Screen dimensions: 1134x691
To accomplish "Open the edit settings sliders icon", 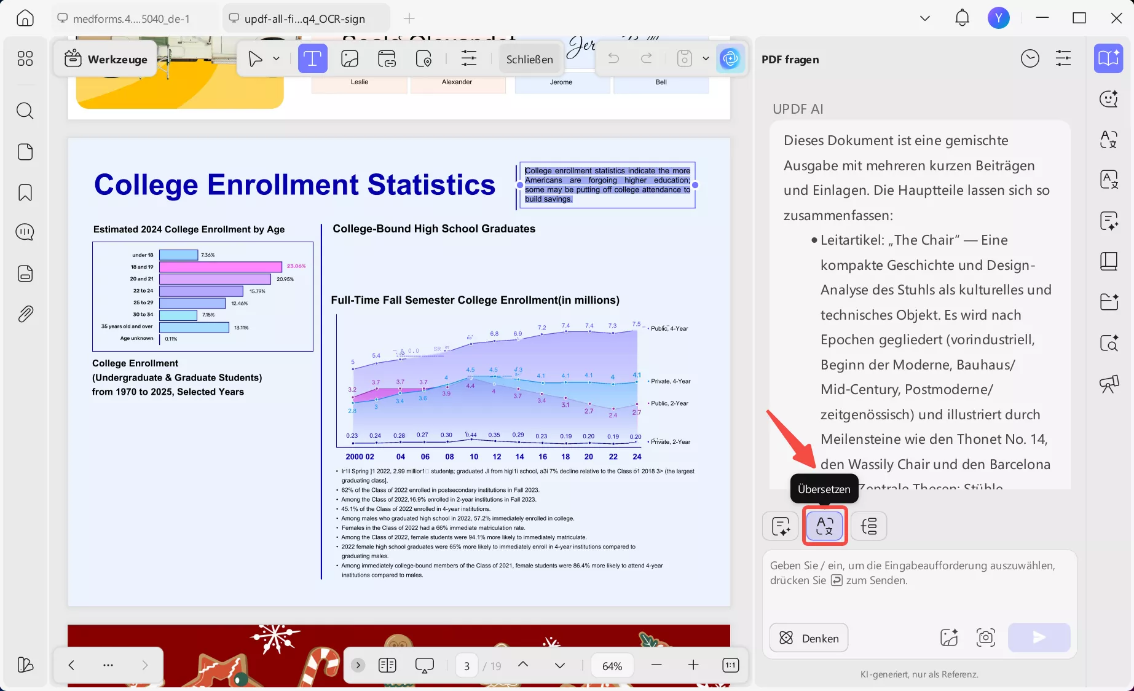I will click(x=469, y=59).
